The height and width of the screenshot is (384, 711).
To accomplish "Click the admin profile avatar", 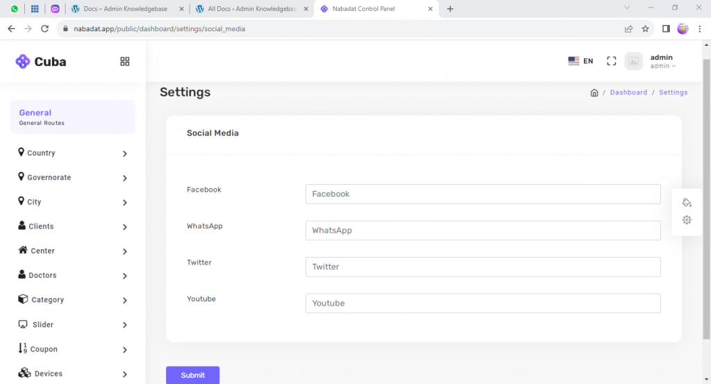I will click(633, 61).
